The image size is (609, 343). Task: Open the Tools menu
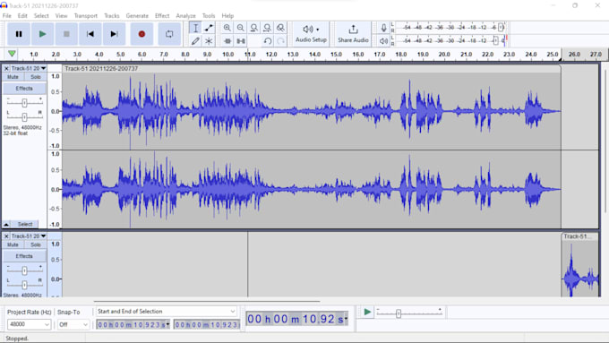209,16
